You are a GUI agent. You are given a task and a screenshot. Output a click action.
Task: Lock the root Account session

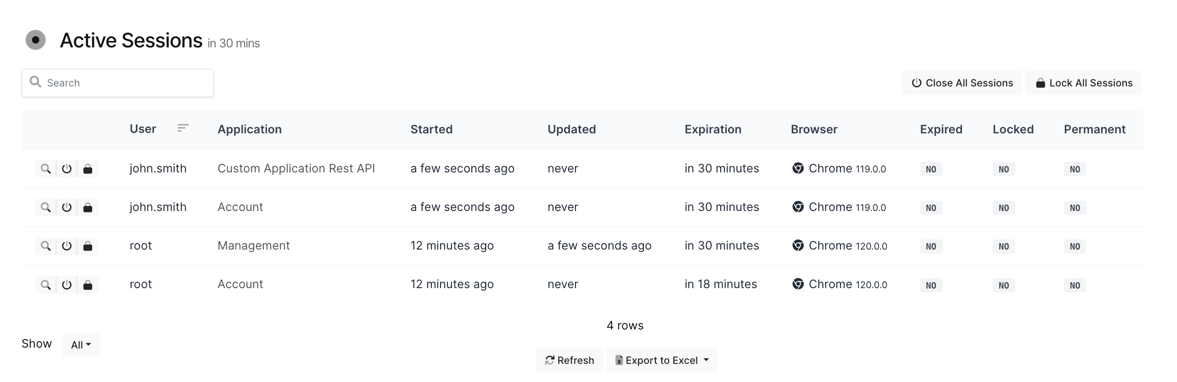[87, 284]
